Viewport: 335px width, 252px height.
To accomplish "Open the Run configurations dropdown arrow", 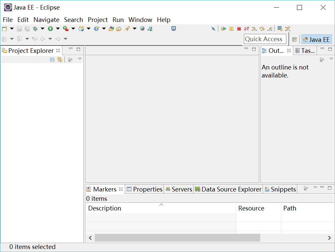I will [58, 29].
